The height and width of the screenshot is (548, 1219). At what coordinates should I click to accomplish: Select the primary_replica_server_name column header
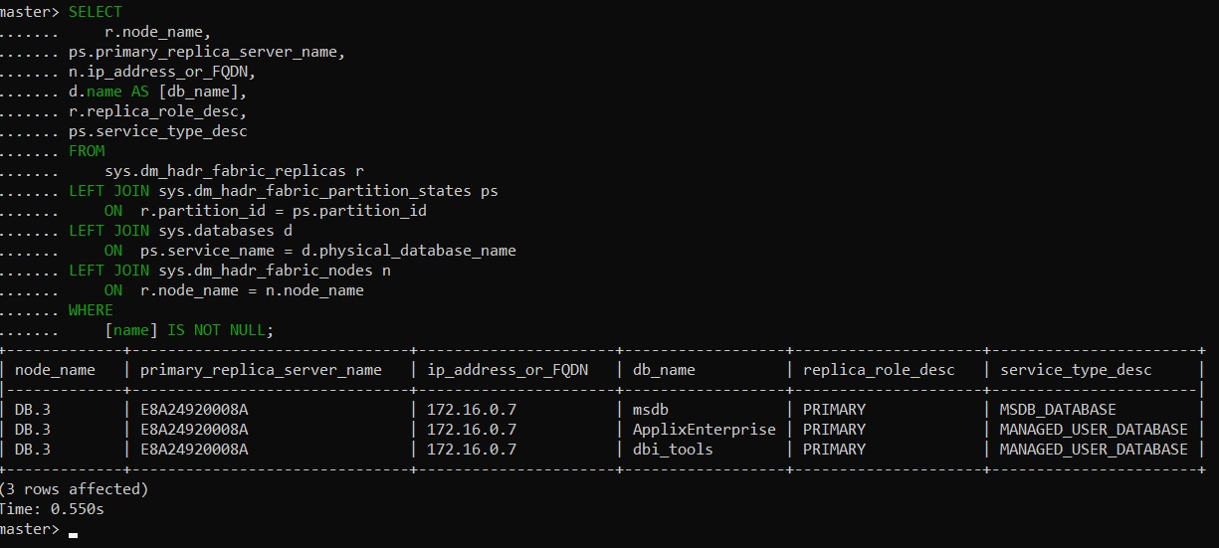pos(261,370)
